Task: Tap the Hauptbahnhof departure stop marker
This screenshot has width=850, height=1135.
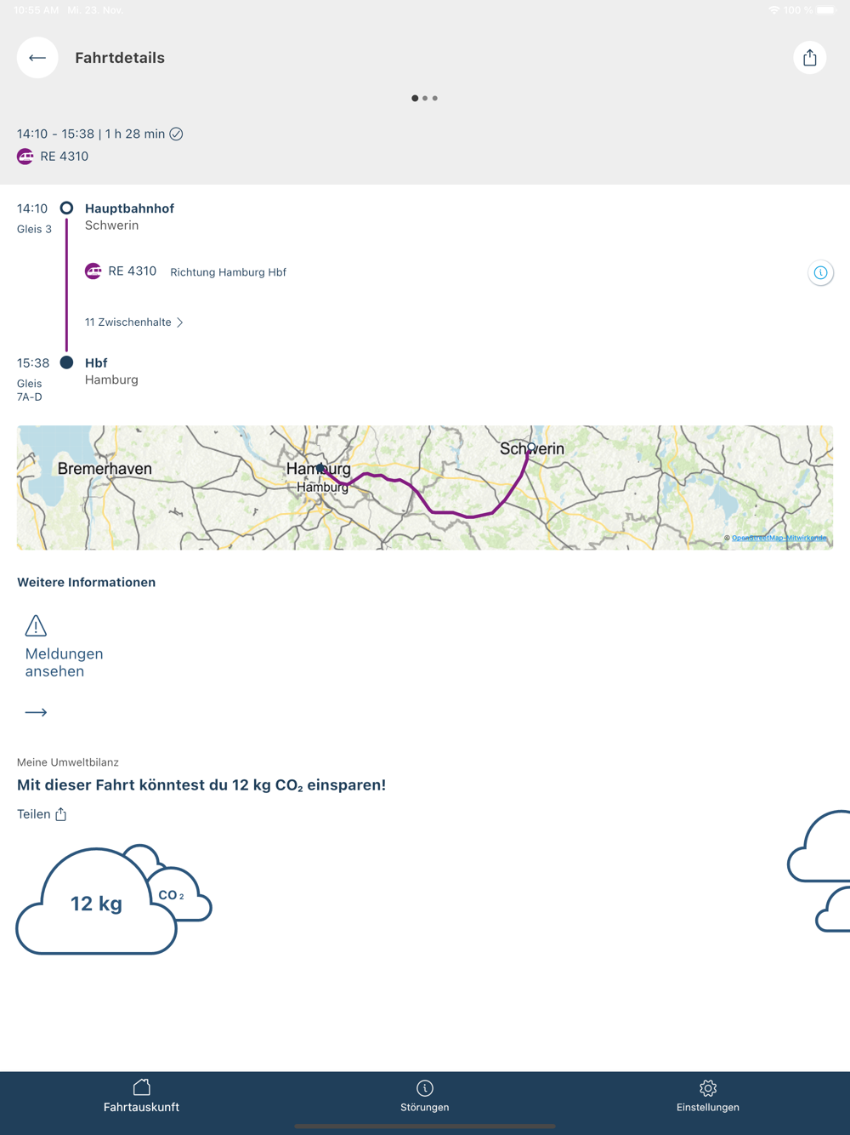Action: coord(66,208)
